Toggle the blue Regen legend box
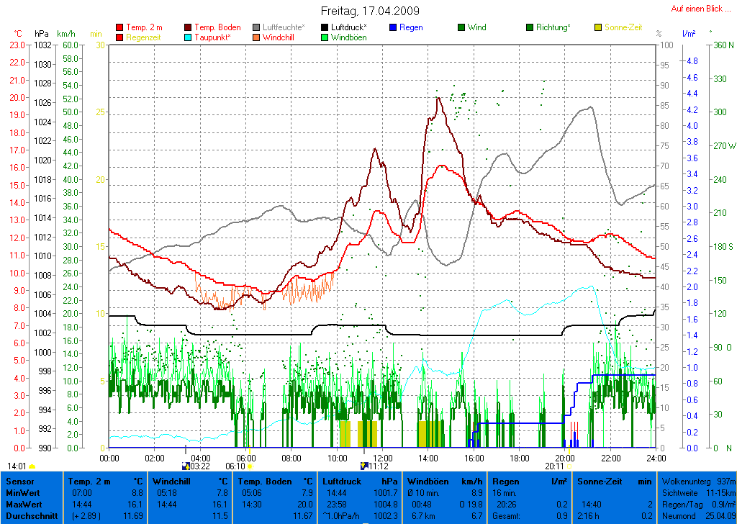The height and width of the screenshot is (524, 737). 393,27
